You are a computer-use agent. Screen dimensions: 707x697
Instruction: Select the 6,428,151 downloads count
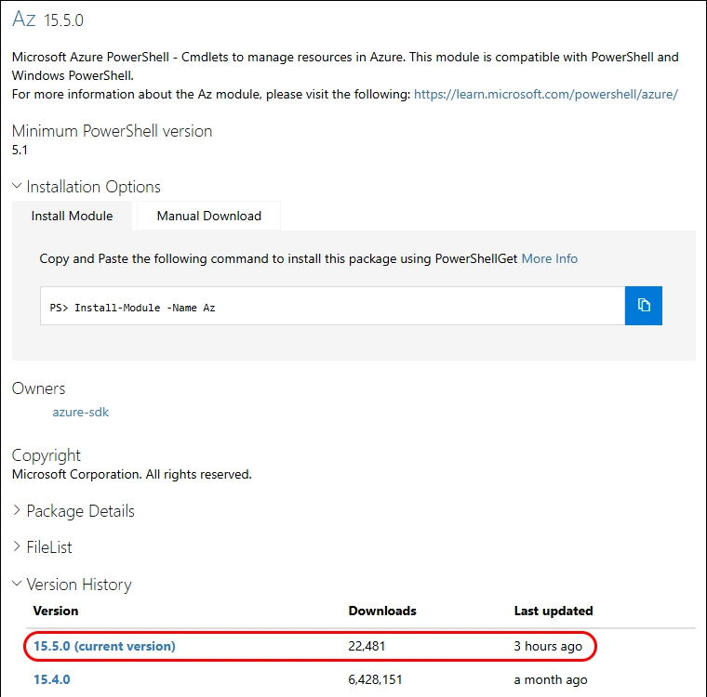(x=376, y=679)
